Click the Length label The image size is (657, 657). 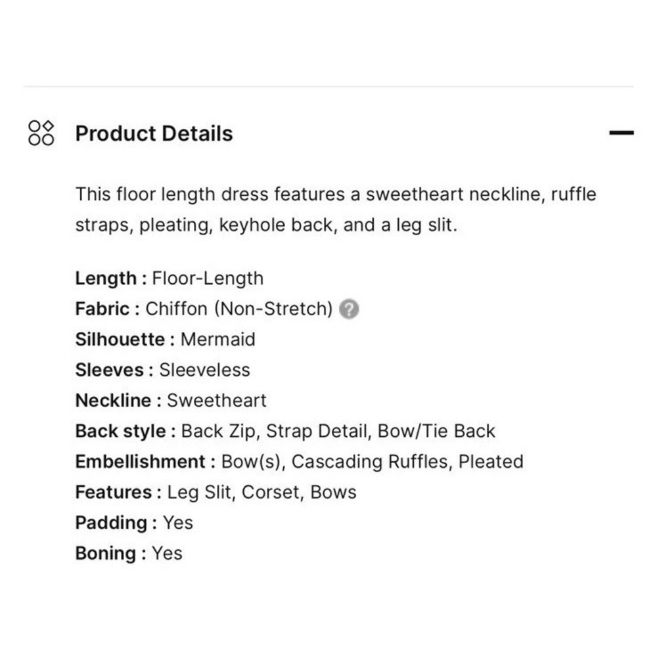105,278
